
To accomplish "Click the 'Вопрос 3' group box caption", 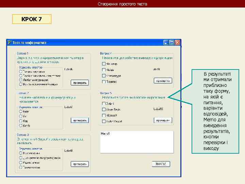I will [x=23, y=135].
